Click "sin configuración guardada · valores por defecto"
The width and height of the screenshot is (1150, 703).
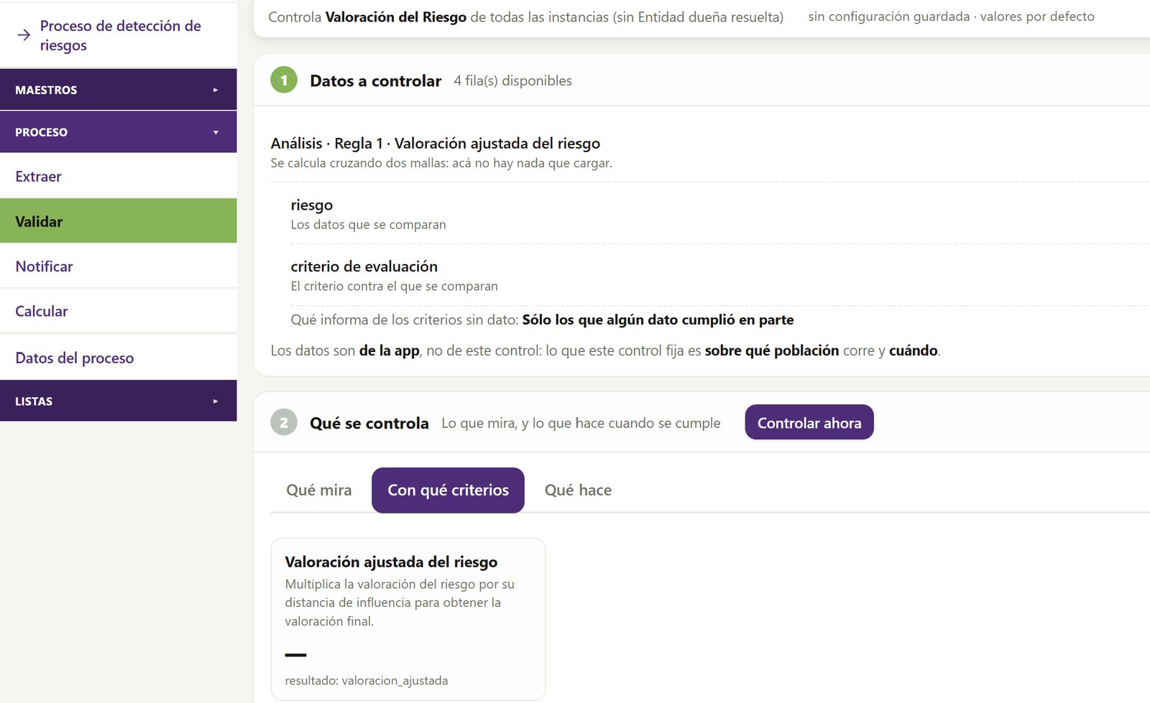click(951, 17)
